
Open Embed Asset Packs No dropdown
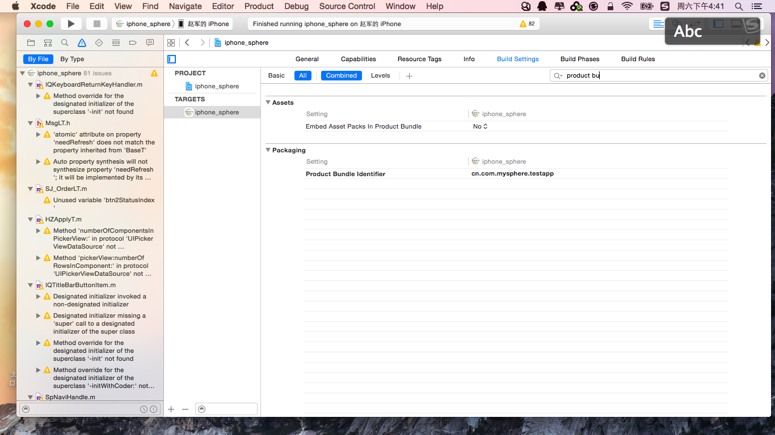pyautogui.click(x=481, y=126)
